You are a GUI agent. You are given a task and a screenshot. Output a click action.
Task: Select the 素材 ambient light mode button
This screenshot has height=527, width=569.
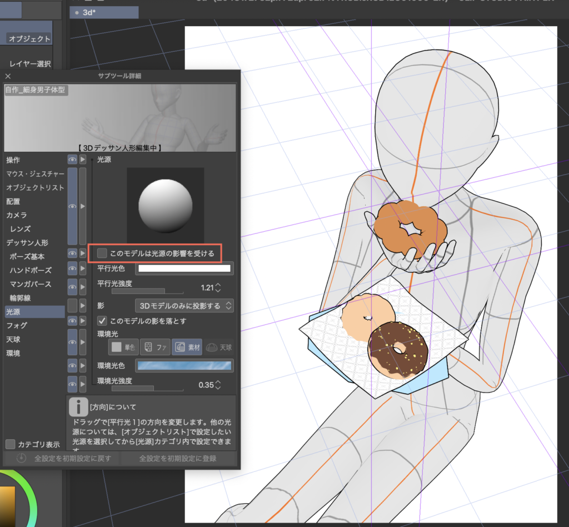coord(187,347)
